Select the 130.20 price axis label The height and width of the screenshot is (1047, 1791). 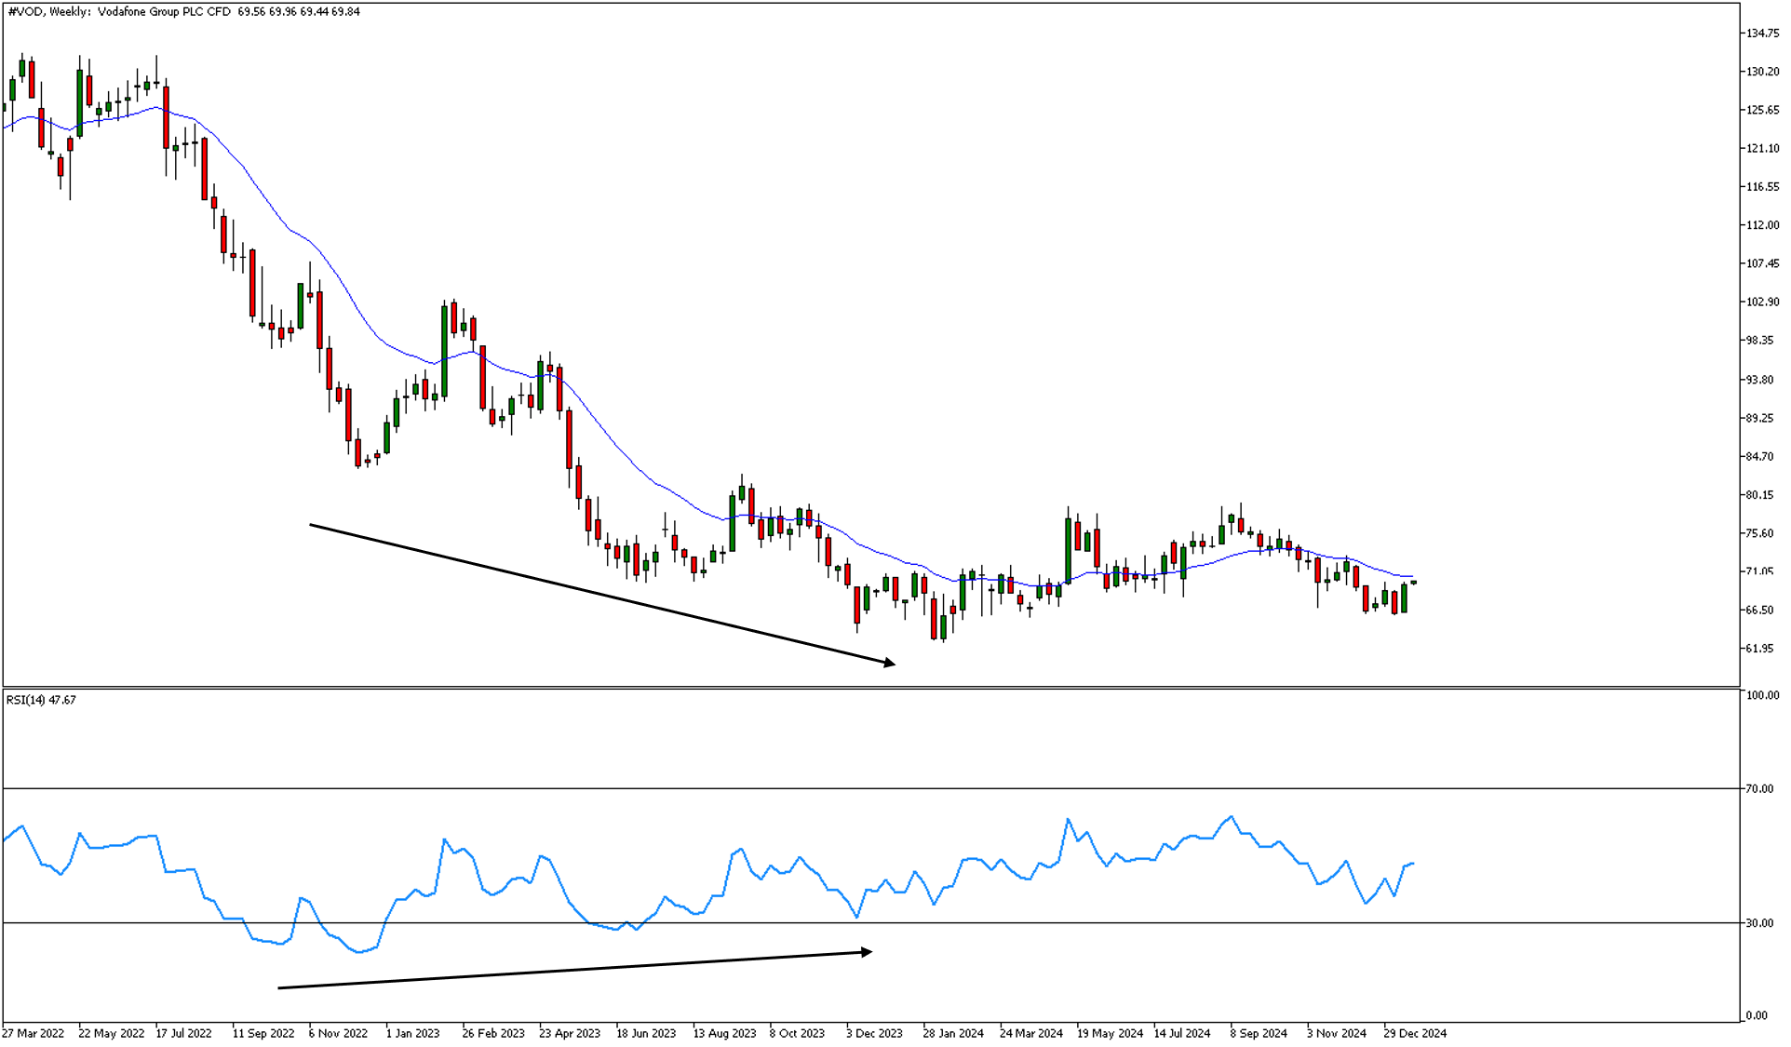point(1762,72)
